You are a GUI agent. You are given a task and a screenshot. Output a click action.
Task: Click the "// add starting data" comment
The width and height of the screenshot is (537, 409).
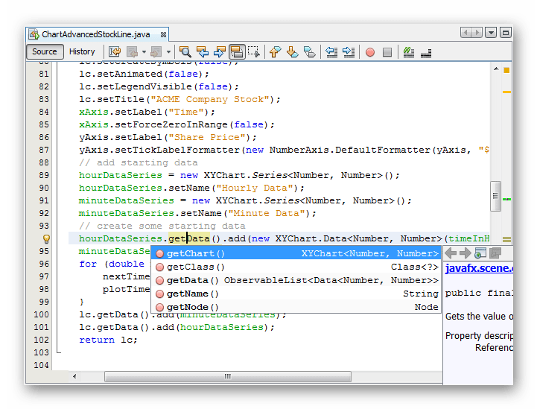click(139, 162)
